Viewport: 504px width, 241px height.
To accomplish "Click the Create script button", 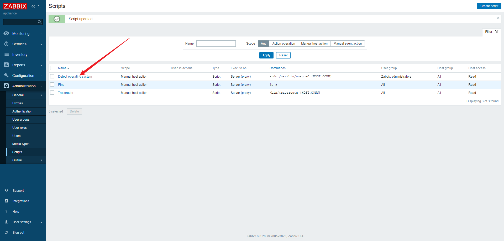I will click(x=489, y=6).
